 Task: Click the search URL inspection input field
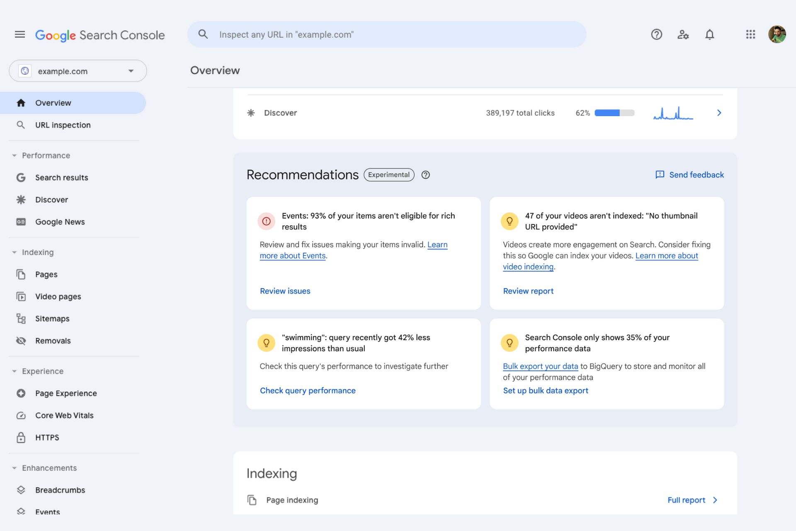pos(387,34)
